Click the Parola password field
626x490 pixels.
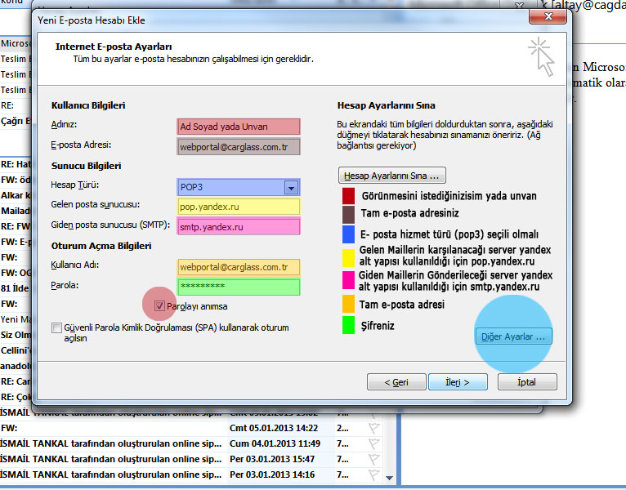click(239, 287)
